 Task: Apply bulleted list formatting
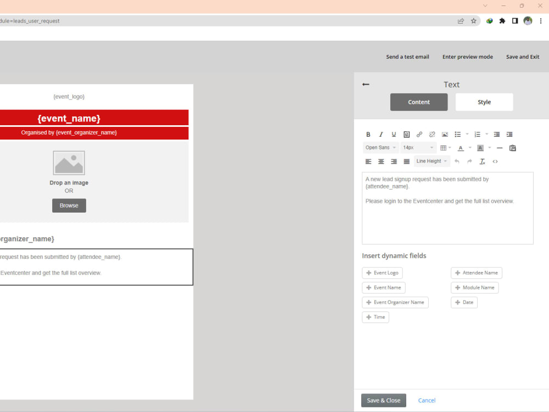pyautogui.click(x=458, y=135)
